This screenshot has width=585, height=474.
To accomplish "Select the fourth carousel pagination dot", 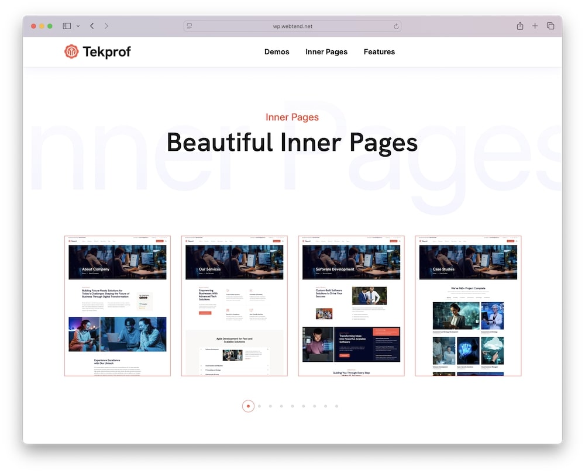I will [281, 406].
